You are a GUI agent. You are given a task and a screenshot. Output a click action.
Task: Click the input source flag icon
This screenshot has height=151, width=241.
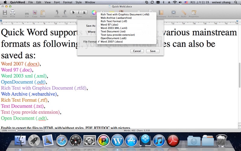pos(186,2)
